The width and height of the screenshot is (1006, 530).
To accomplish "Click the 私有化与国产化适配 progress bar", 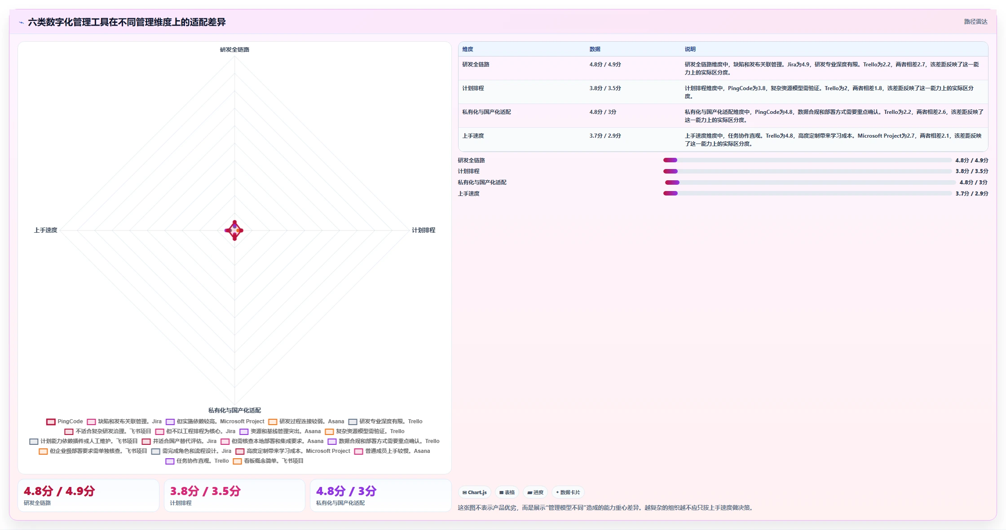I will (x=810, y=182).
